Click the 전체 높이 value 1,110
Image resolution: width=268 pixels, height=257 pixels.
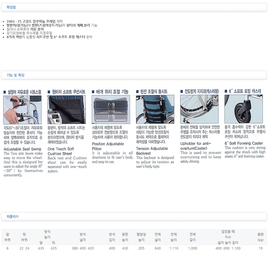pyautogui.click(x=173, y=248)
